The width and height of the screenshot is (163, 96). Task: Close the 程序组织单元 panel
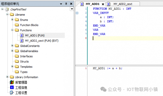point(71,4)
